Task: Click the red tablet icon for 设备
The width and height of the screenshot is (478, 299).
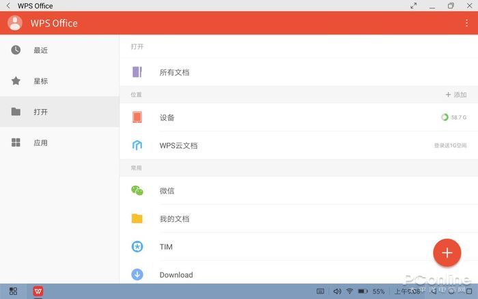Action: (x=137, y=117)
